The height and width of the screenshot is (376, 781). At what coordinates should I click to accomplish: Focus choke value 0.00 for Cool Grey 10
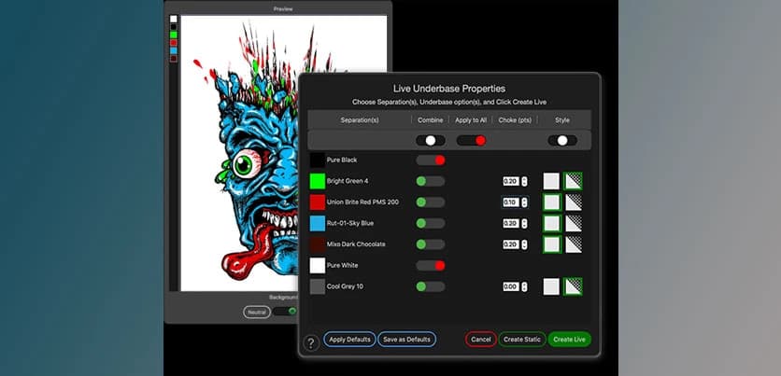click(x=510, y=286)
